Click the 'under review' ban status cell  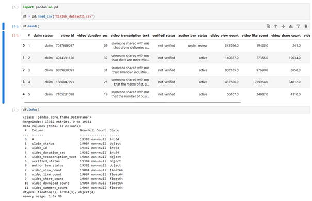click(x=198, y=46)
